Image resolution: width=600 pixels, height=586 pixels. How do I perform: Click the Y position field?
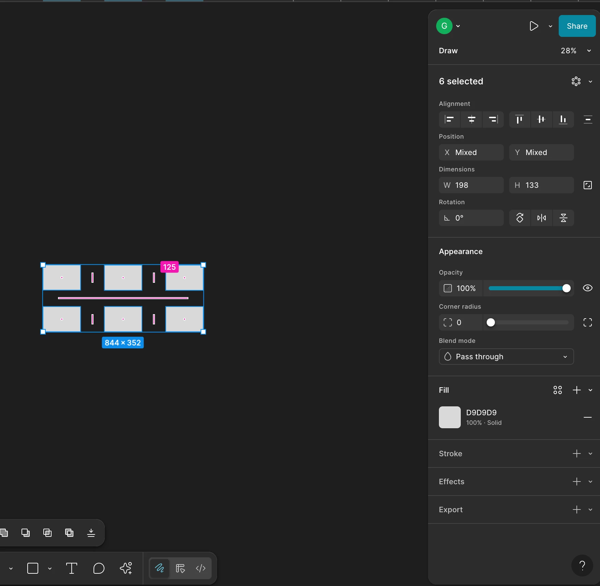542,152
